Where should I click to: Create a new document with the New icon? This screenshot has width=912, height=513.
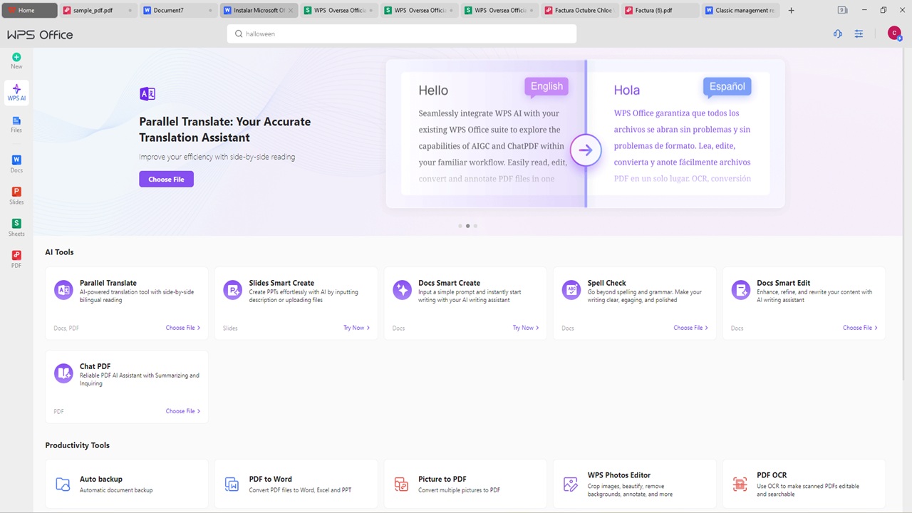click(16, 61)
